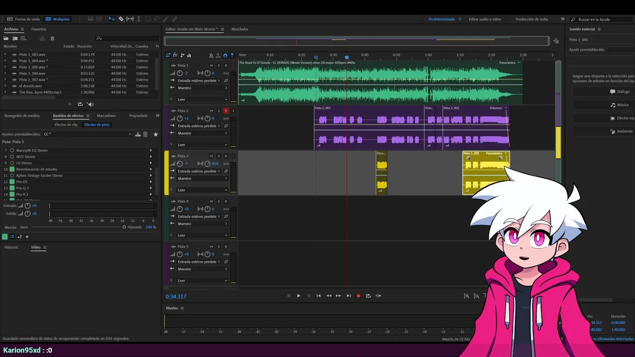Viewport: 635px width, 357px height.
Task: Select the Slip tool in toolbar
Action: pos(130,19)
